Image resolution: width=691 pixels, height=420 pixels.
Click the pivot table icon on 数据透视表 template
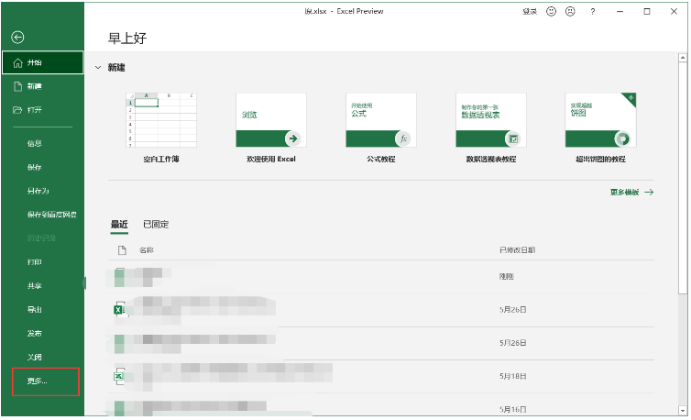coord(512,138)
